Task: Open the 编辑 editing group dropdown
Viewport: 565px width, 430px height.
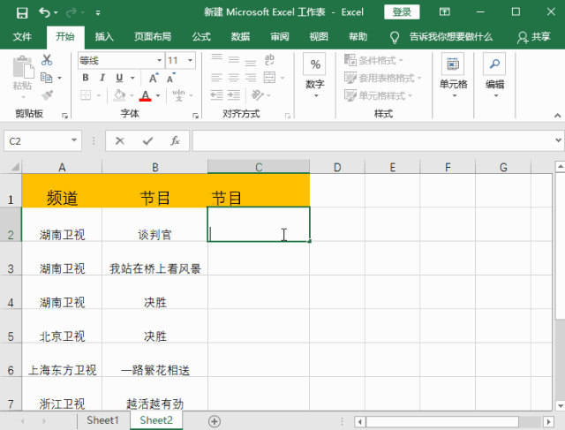Action: click(494, 76)
